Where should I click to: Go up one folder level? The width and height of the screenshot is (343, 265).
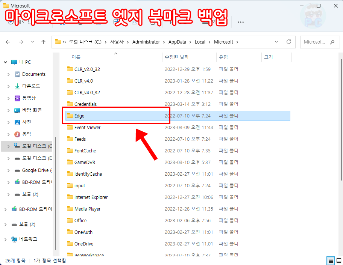pos(44,42)
